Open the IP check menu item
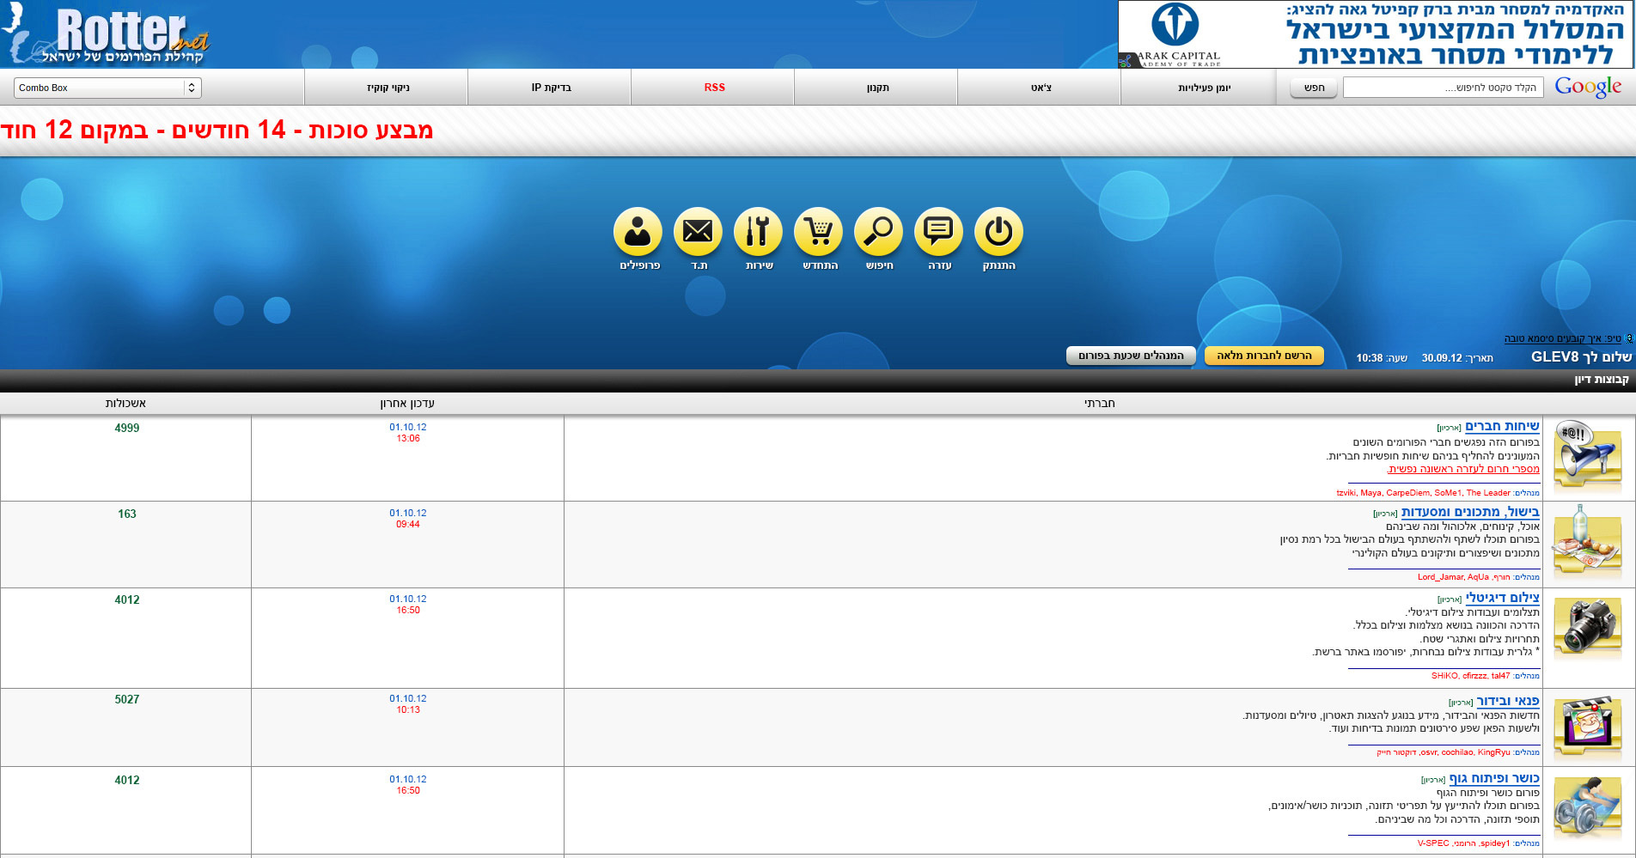This screenshot has width=1636, height=858. point(551,88)
